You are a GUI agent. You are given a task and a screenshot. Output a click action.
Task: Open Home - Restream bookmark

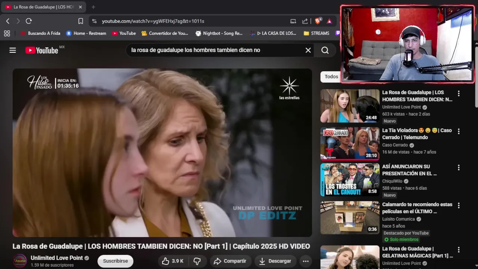pyautogui.click(x=86, y=33)
